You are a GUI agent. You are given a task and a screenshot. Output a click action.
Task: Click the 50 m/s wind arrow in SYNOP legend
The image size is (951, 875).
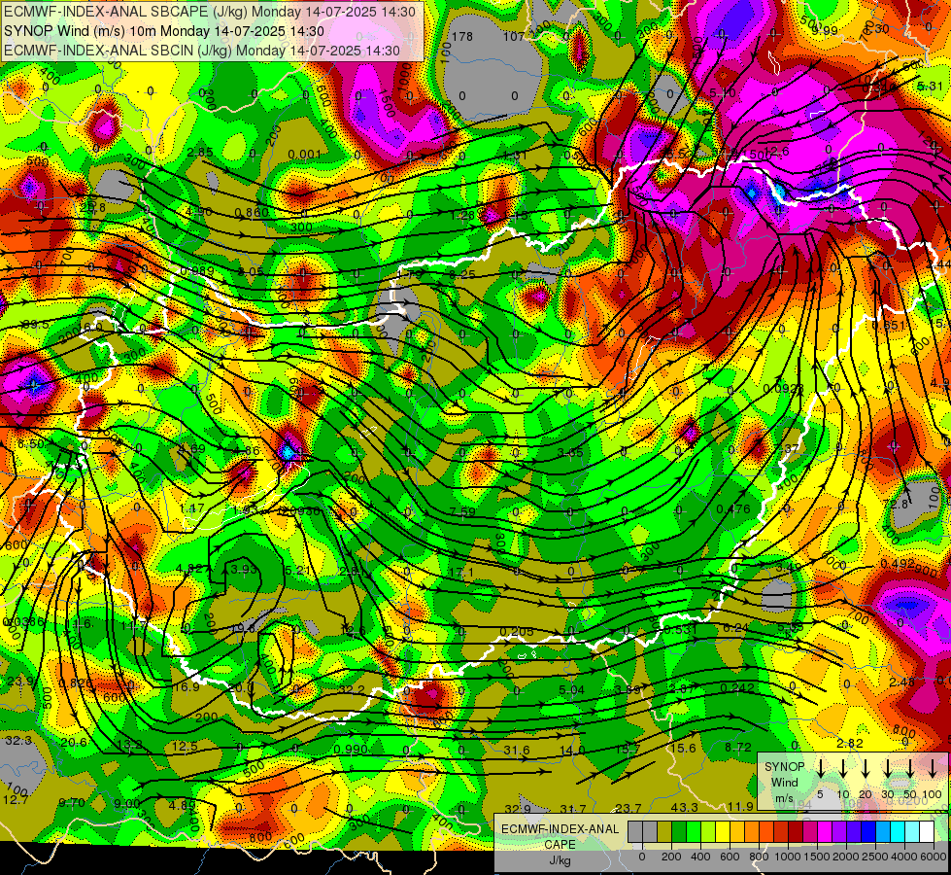point(910,768)
